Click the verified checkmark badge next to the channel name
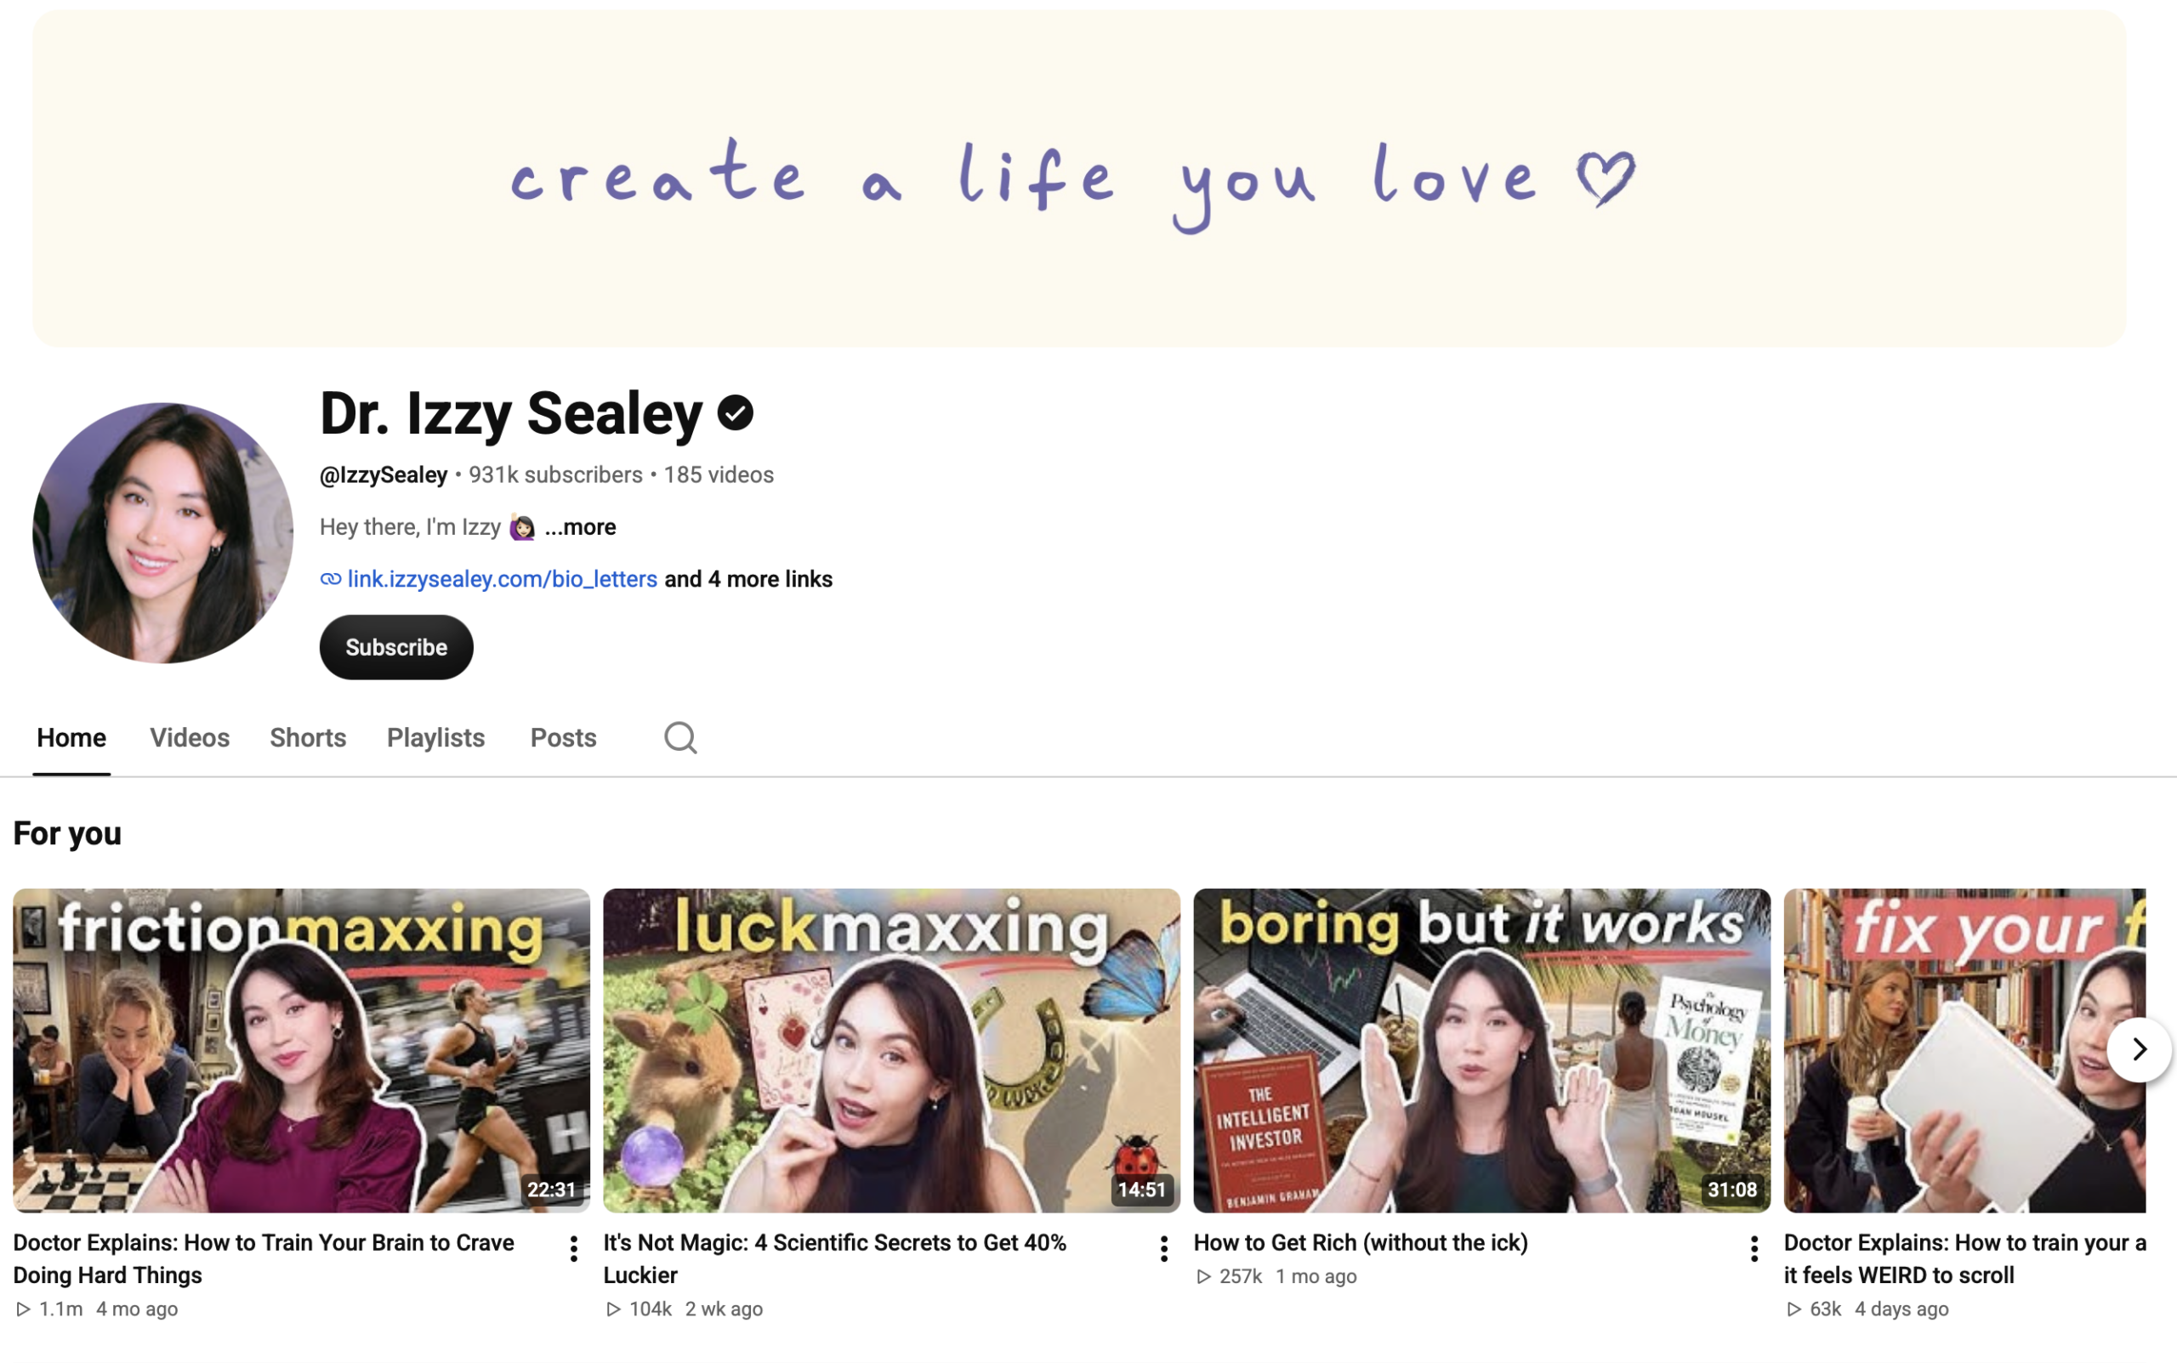The width and height of the screenshot is (2177, 1363). [735, 413]
